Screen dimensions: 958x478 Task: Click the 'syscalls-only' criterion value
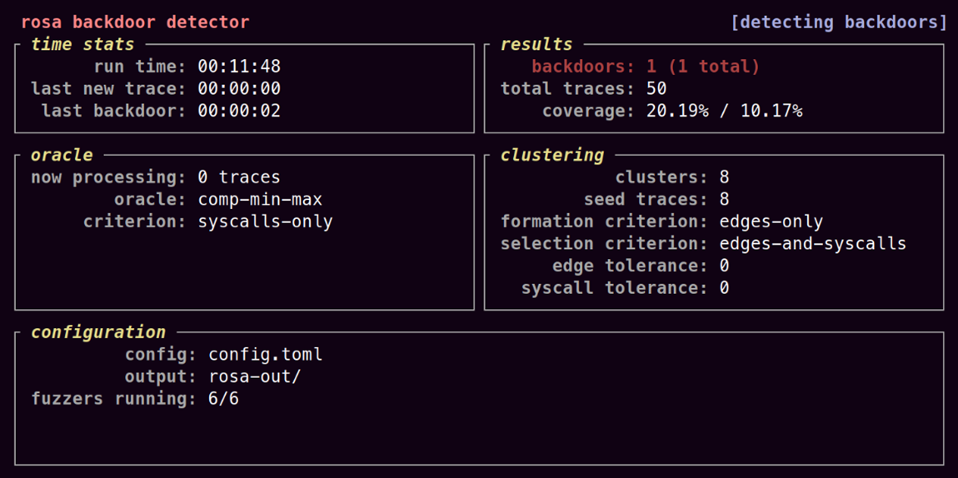265,222
